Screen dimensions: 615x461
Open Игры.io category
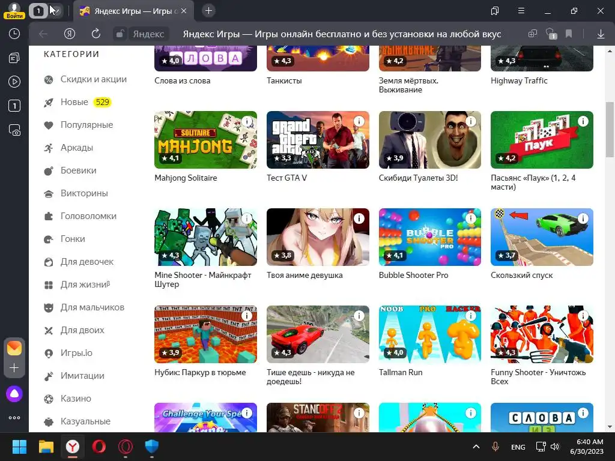tap(68, 353)
